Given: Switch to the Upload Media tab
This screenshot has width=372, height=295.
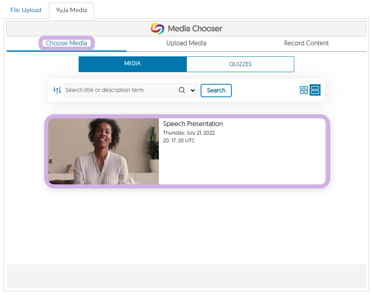Looking at the screenshot, I should click(186, 43).
